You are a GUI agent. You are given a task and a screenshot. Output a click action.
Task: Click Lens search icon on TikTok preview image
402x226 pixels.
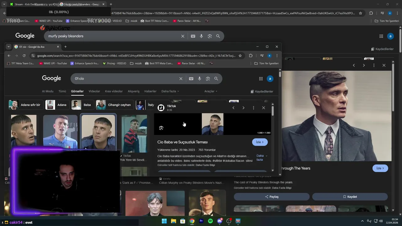[x=161, y=128]
